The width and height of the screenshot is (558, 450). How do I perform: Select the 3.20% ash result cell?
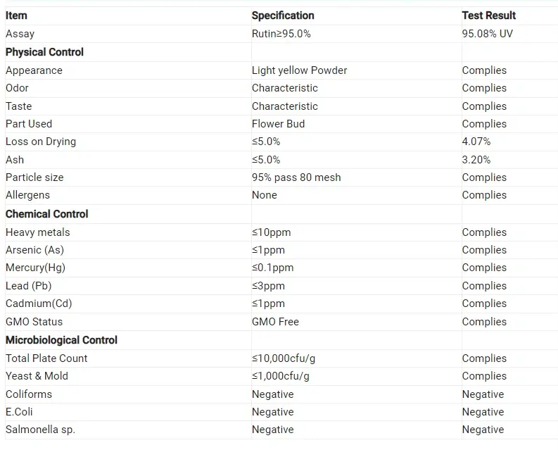tap(476, 160)
